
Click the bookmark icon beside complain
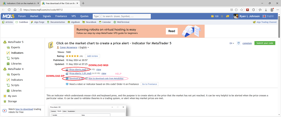[x=238, y=43]
